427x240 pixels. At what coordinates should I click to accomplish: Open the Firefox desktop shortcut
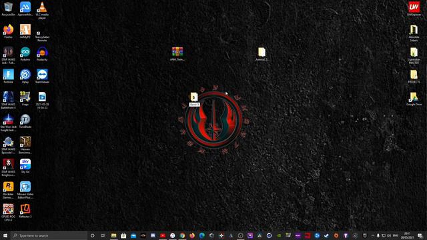(8, 31)
